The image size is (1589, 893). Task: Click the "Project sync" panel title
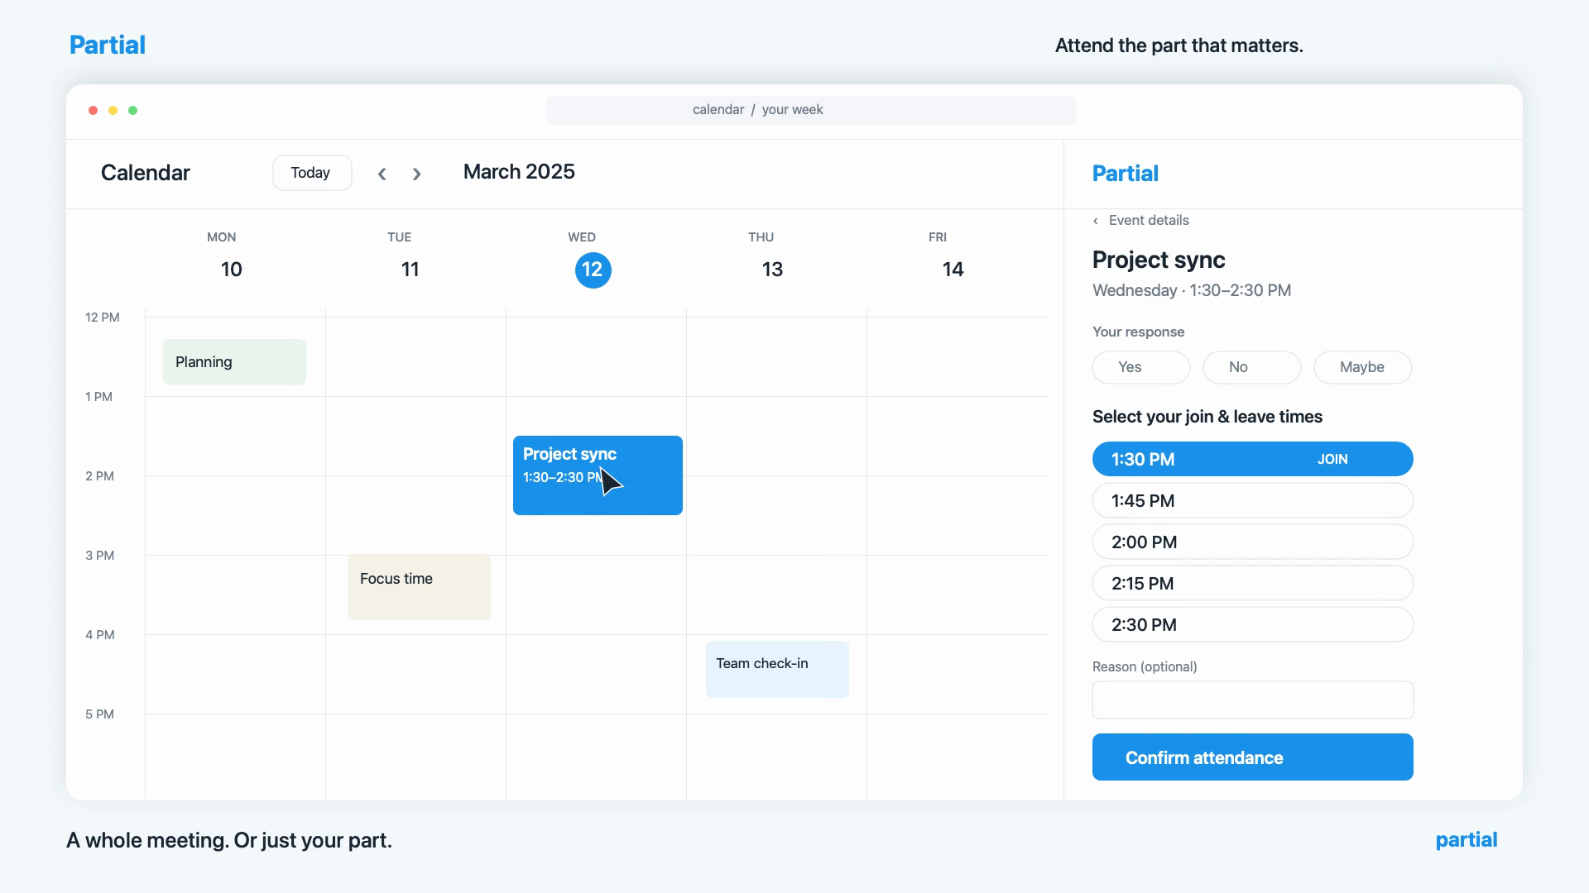click(x=1159, y=260)
